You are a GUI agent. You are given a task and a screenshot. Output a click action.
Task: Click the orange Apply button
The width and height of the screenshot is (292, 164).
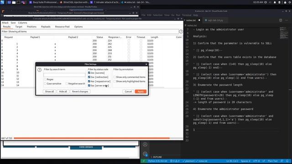141,92
